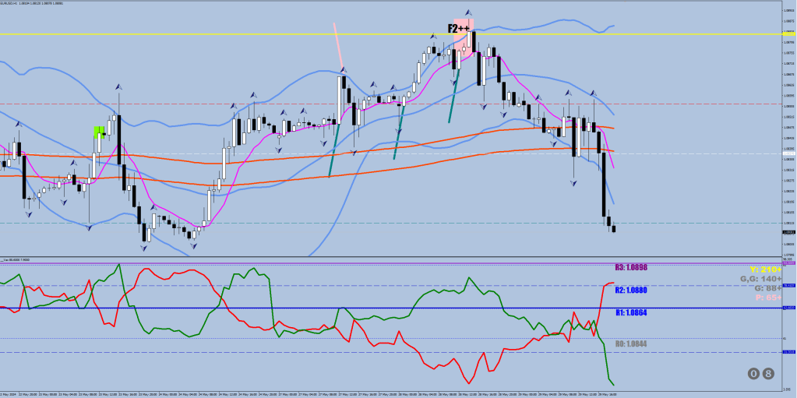The height and width of the screenshot is (398, 797).
Task: Click the green highlighted box on the chart
Action: [99, 132]
